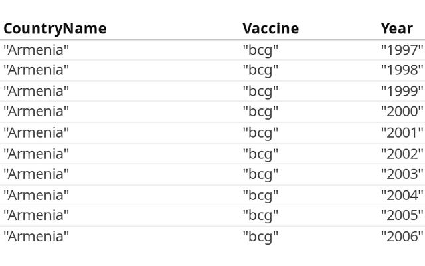Click the CountryName column header

[54, 29]
